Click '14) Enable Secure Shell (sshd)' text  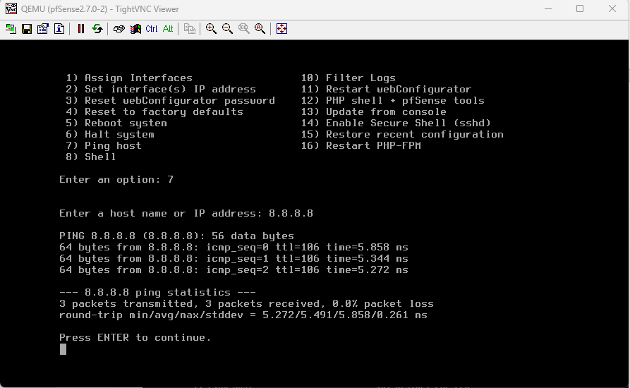[396, 123]
